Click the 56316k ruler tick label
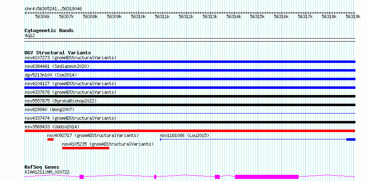The height and width of the screenshot is (181, 367). pyautogui.click(x=281, y=16)
